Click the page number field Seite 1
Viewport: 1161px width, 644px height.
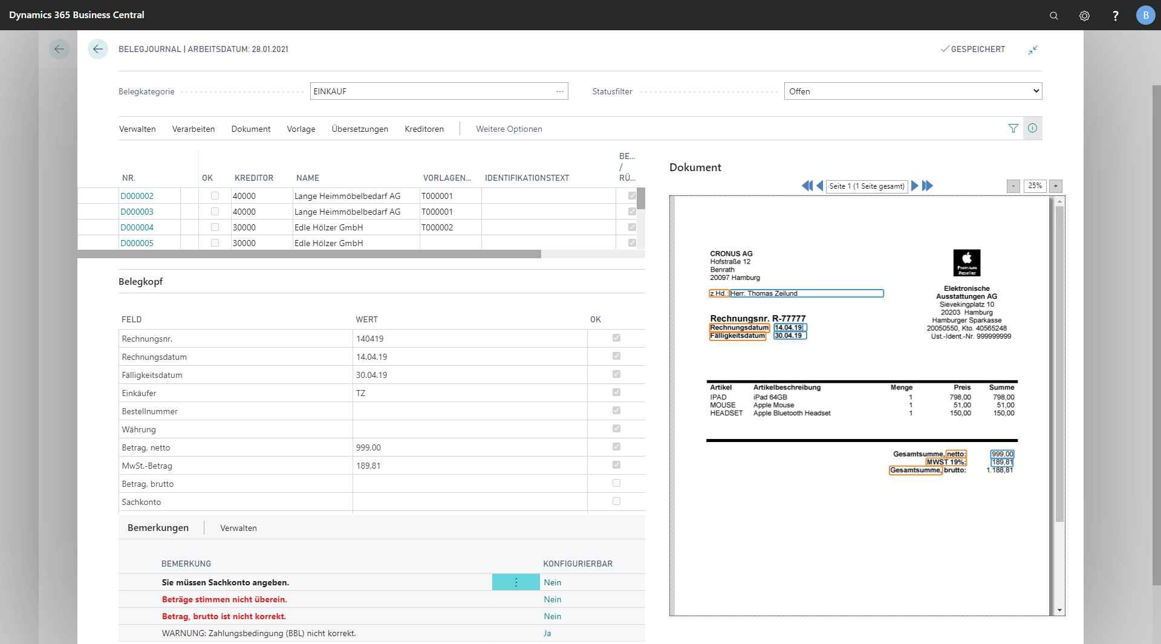[867, 186]
